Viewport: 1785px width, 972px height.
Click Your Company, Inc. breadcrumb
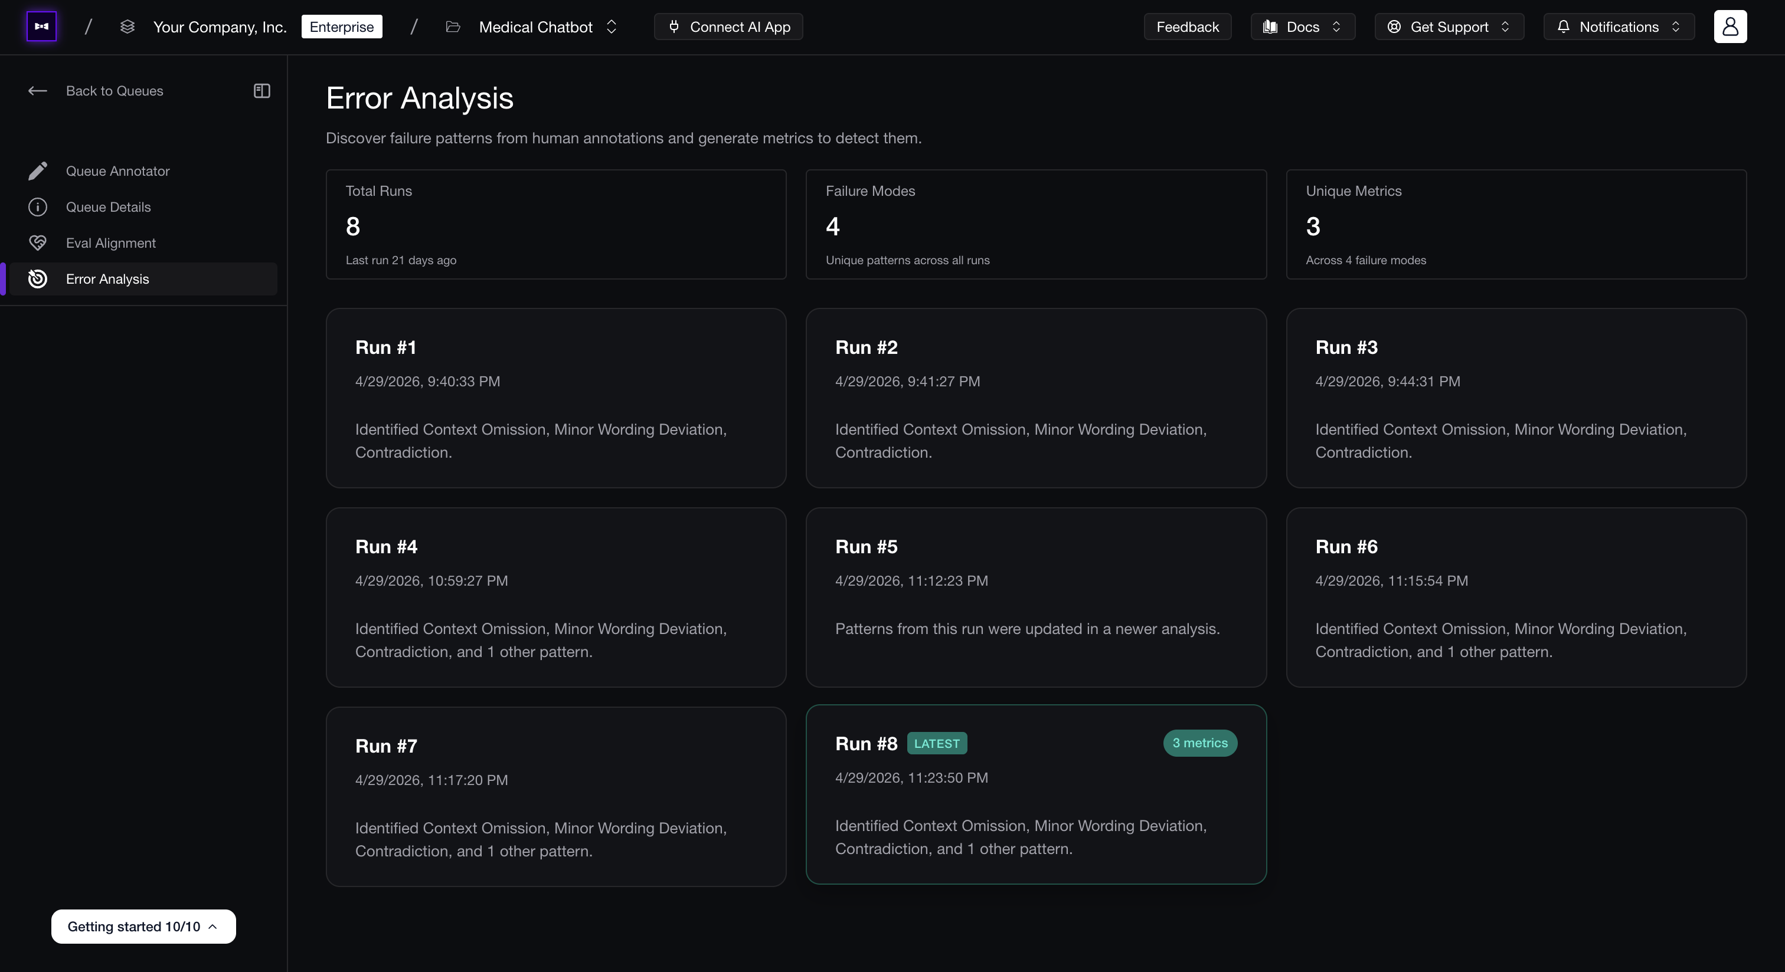tap(220, 27)
